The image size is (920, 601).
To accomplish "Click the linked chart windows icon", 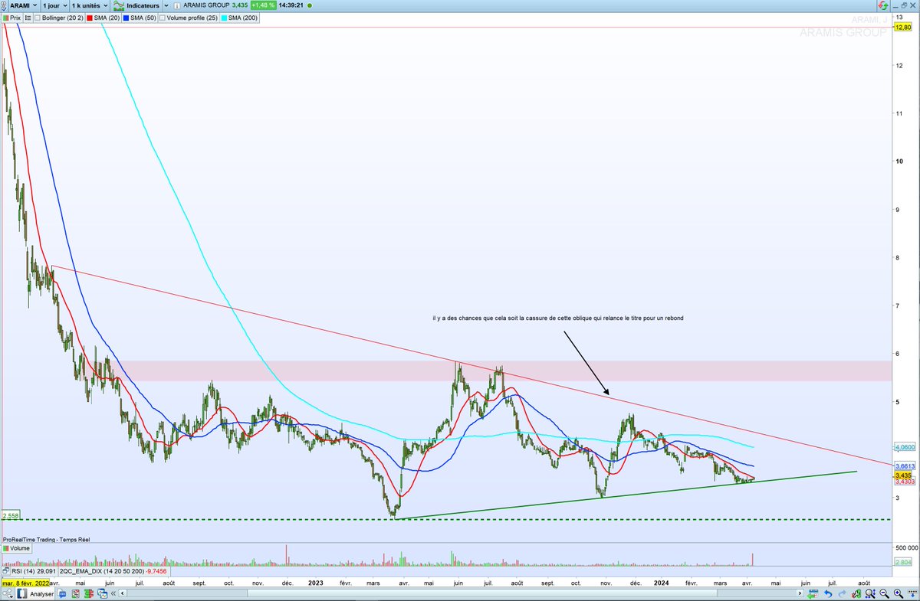I will pos(102,593).
